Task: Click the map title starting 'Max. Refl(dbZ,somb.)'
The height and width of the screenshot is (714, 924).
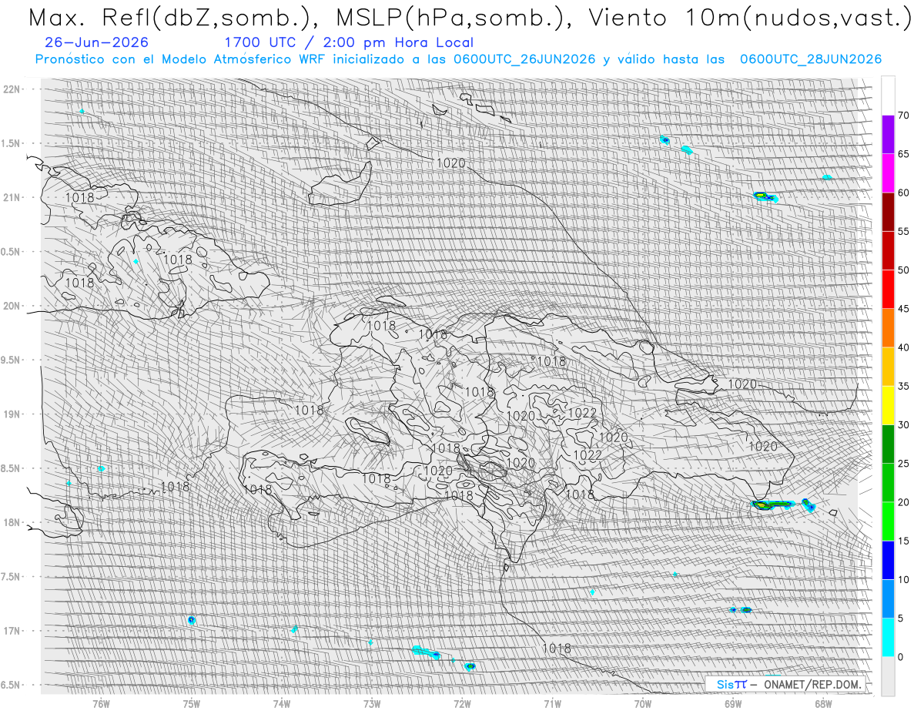Action: [469, 19]
